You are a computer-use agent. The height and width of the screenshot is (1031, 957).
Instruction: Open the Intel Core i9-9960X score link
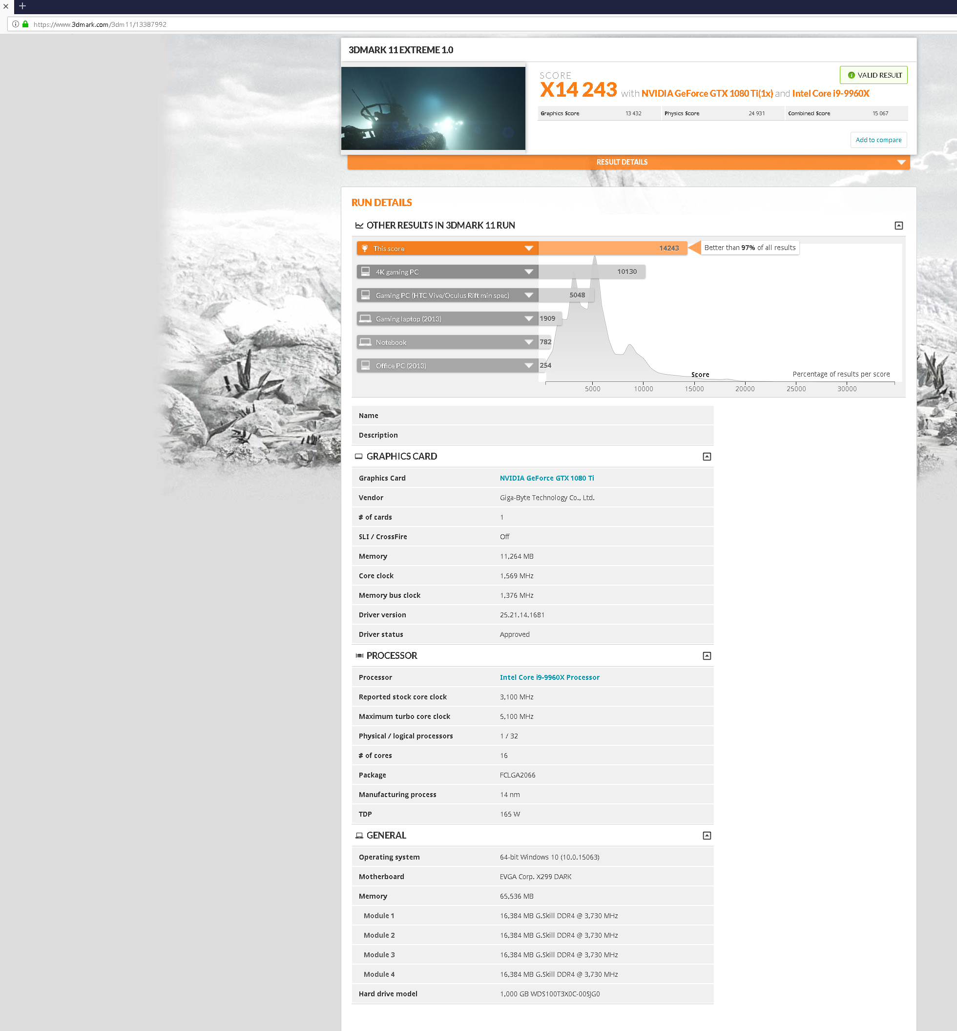(x=831, y=93)
